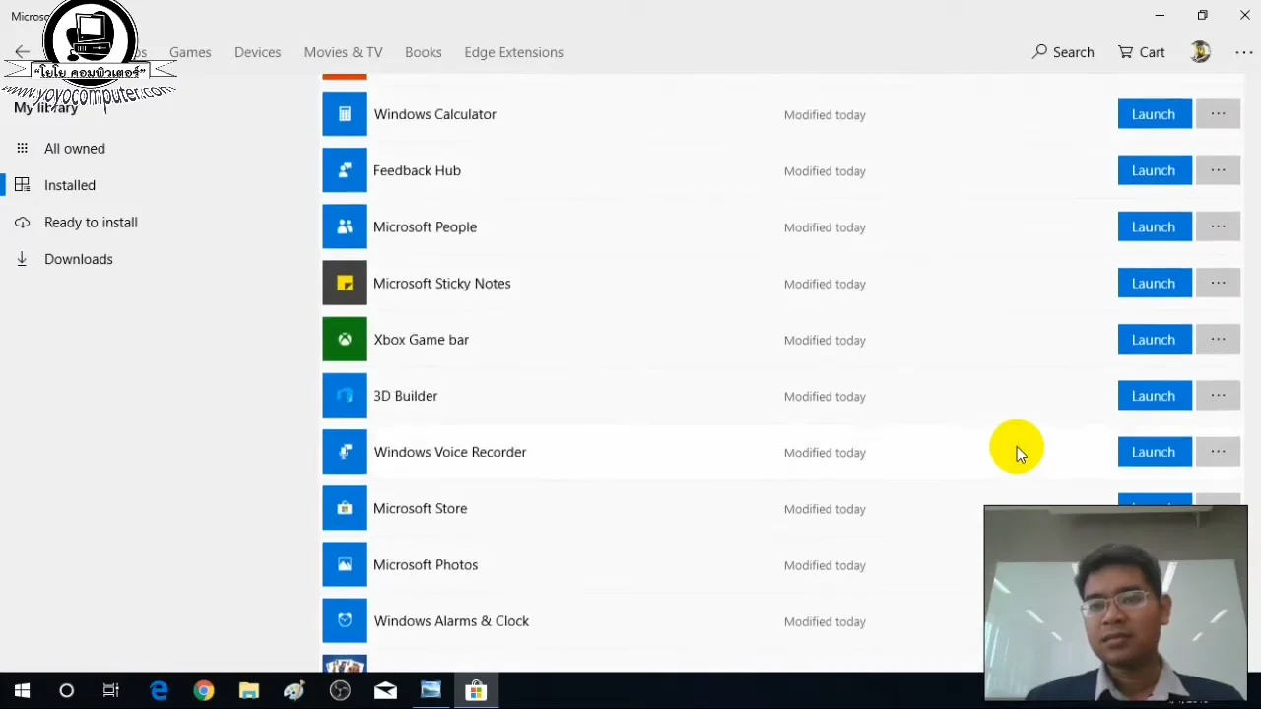The width and height of the screenshot is (1261, 709).
Task: Click the Feedback Hub app icon
Action: [344, 170]
